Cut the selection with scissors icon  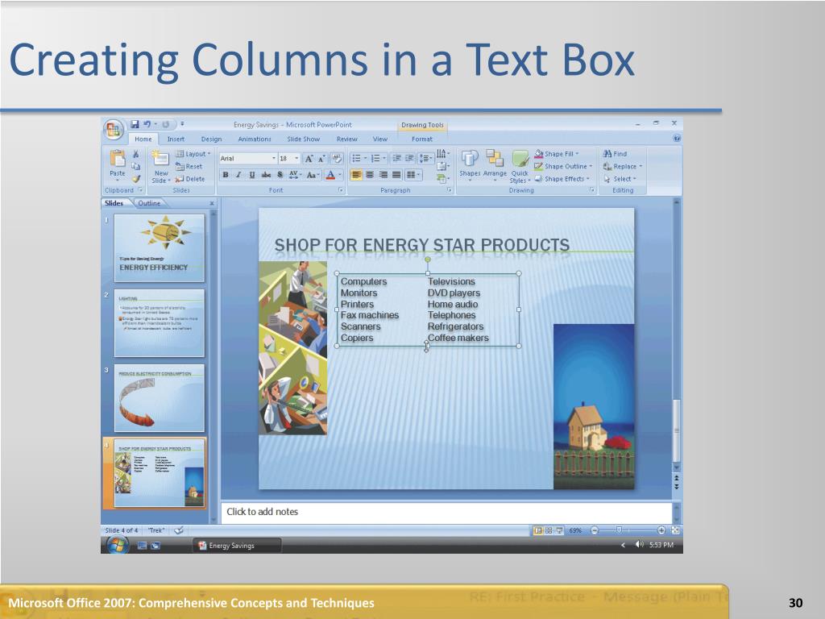click(135, 154)
